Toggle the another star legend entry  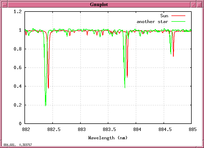(x=152, y=21)
